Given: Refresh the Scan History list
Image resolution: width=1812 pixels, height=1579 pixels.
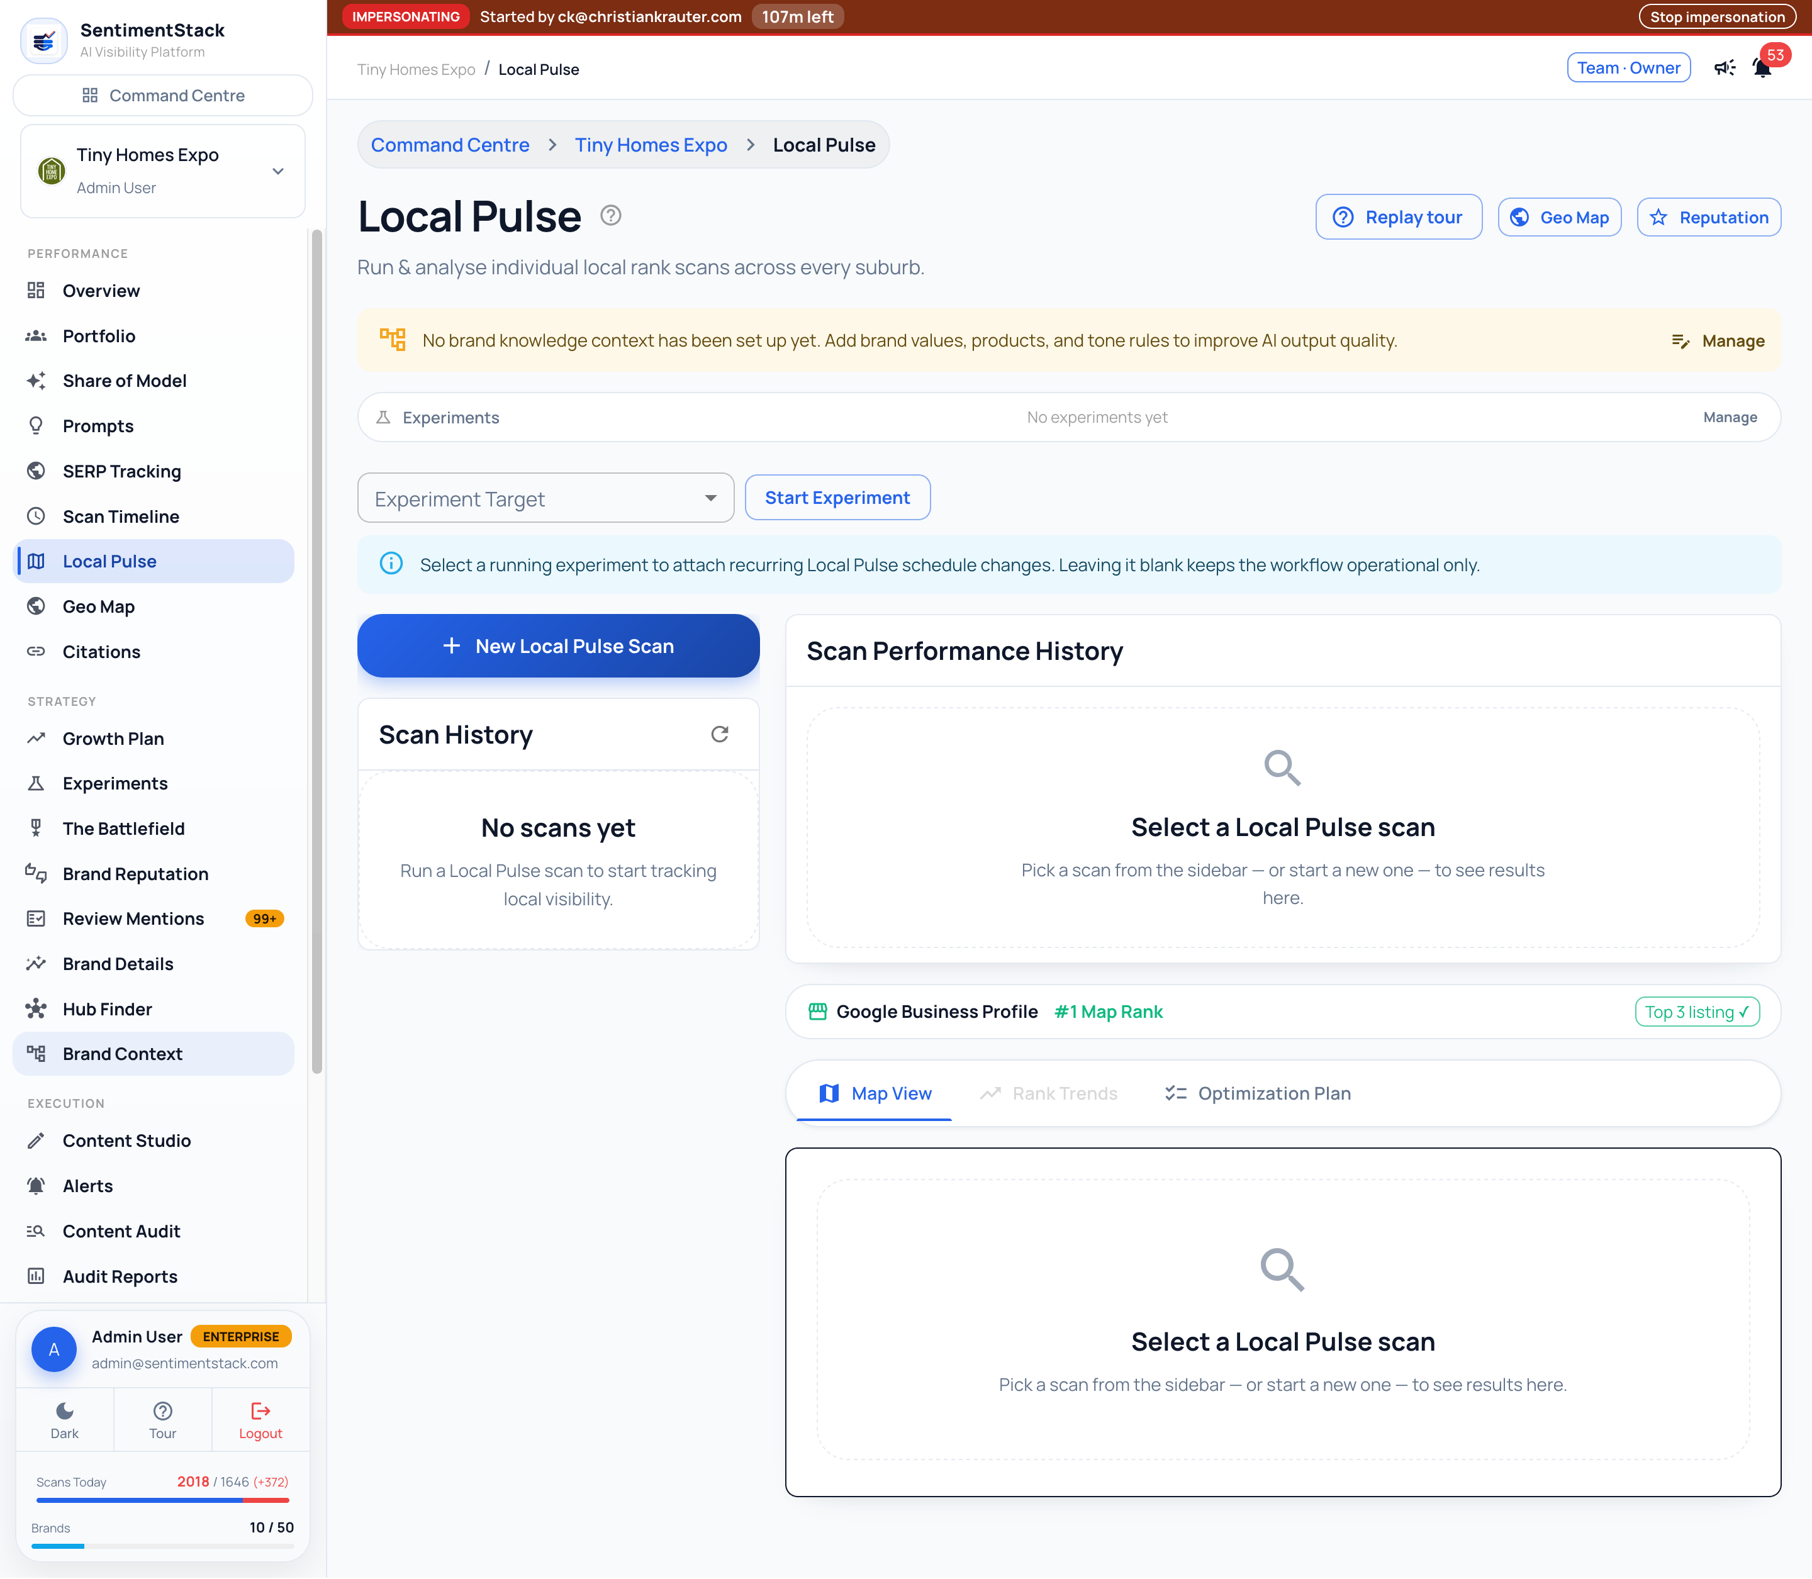Looking at the screenshot, I should 720,734.
